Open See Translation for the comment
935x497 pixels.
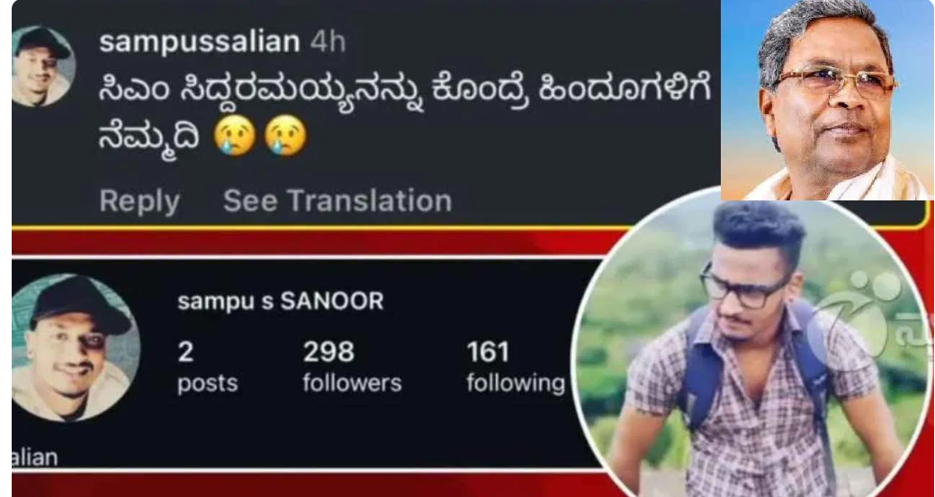pyautogui.click(x=337, y=201)
